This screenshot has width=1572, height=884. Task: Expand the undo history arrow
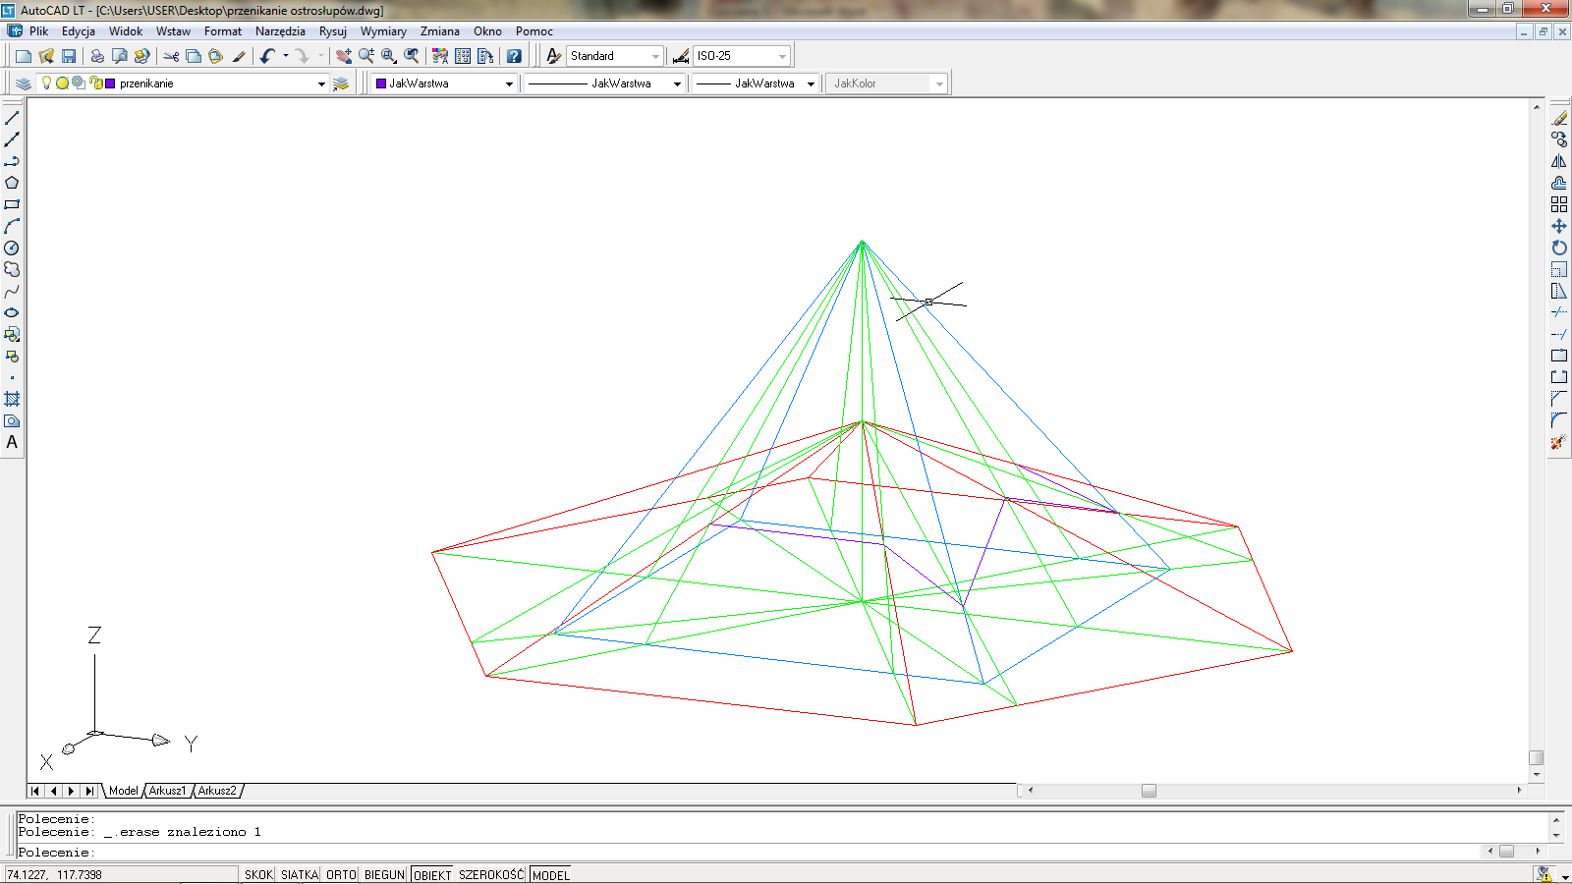[x=286, y=56]
